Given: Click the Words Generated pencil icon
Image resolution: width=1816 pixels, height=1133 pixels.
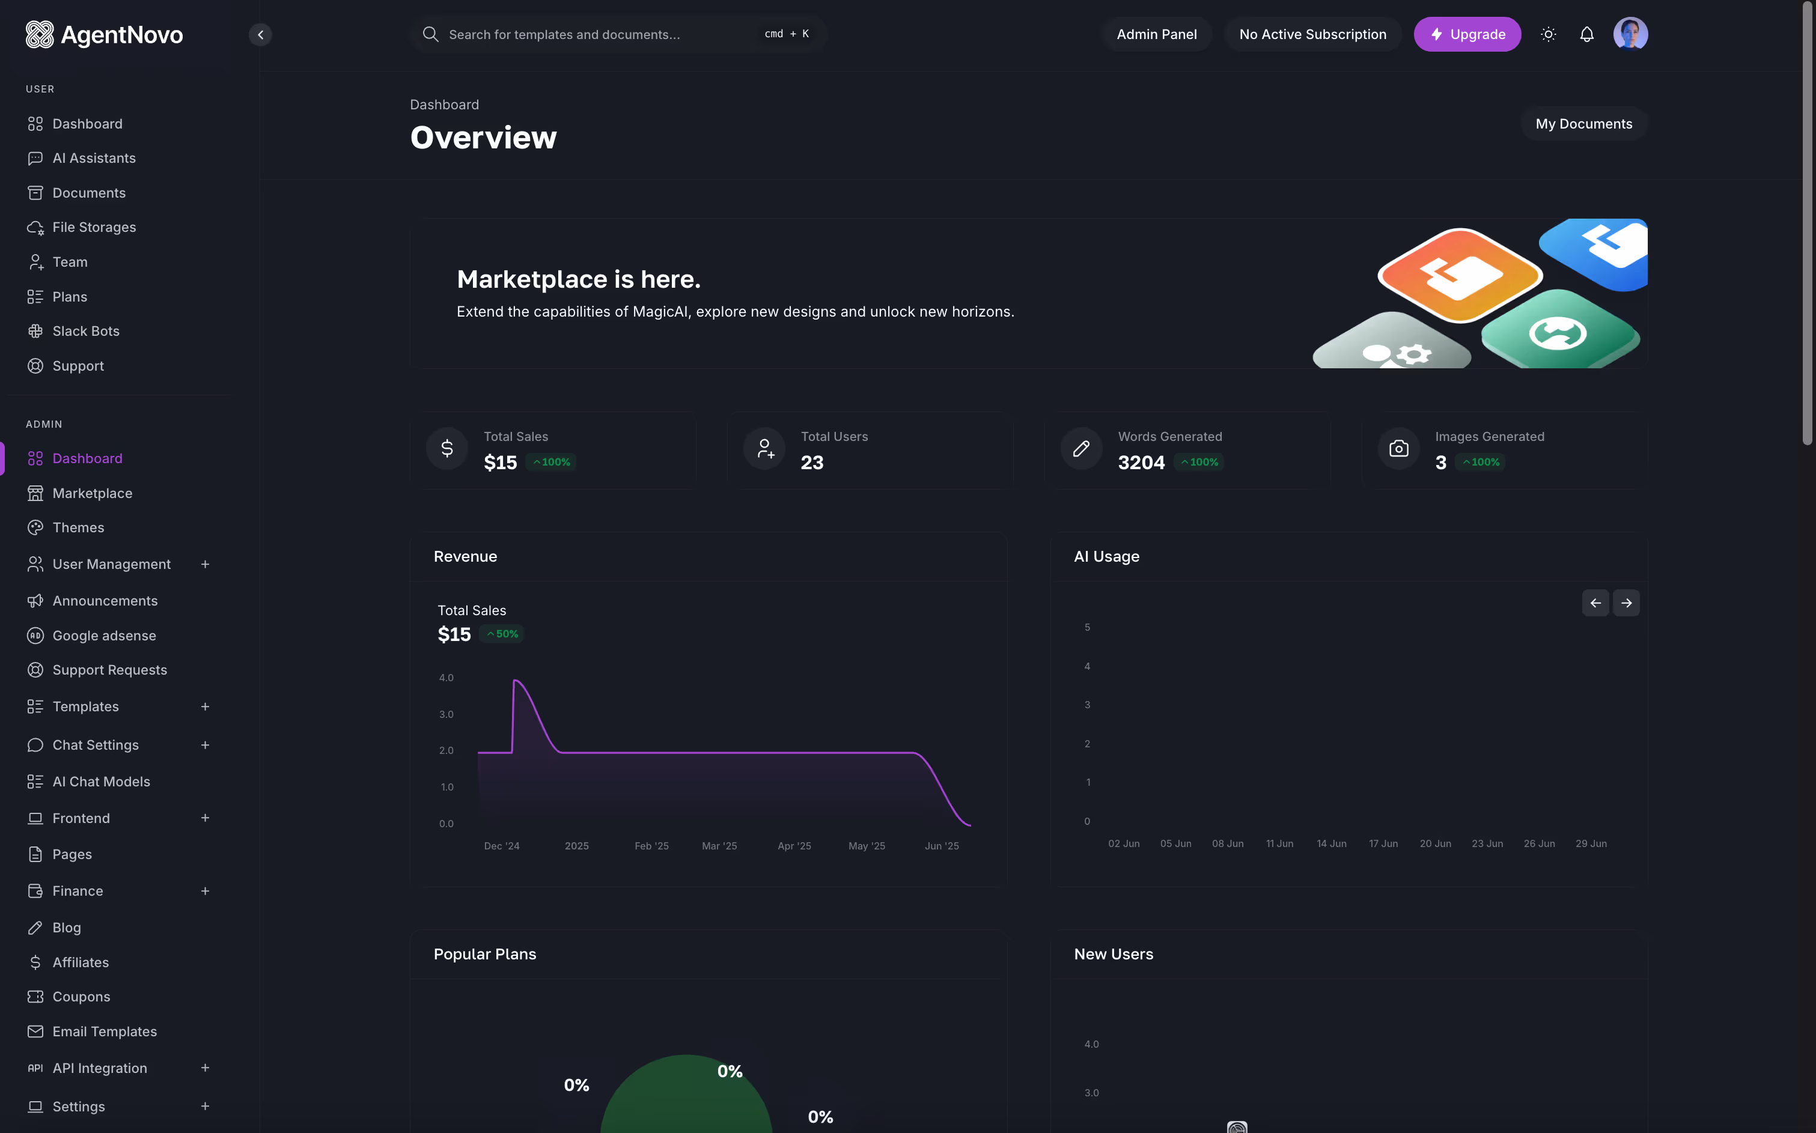Looking at the screenshot, I should pyautogui.click(x=1082, y=449).
